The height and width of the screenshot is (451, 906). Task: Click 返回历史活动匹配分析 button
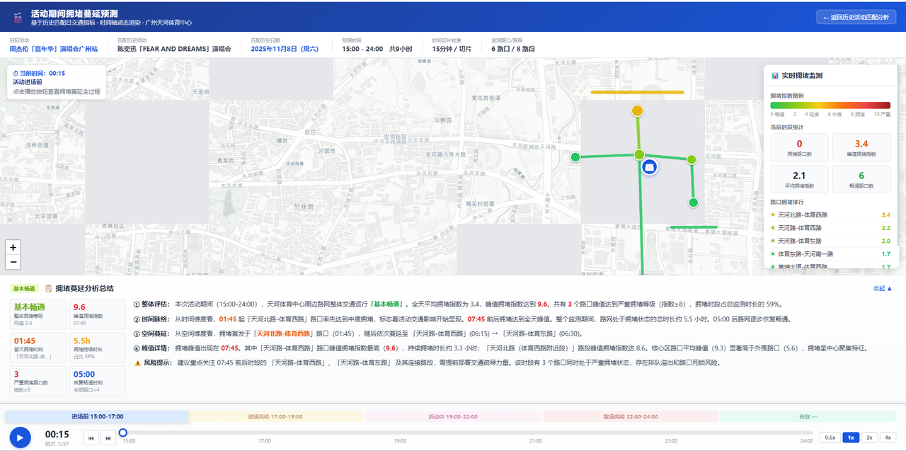point(855,17)
